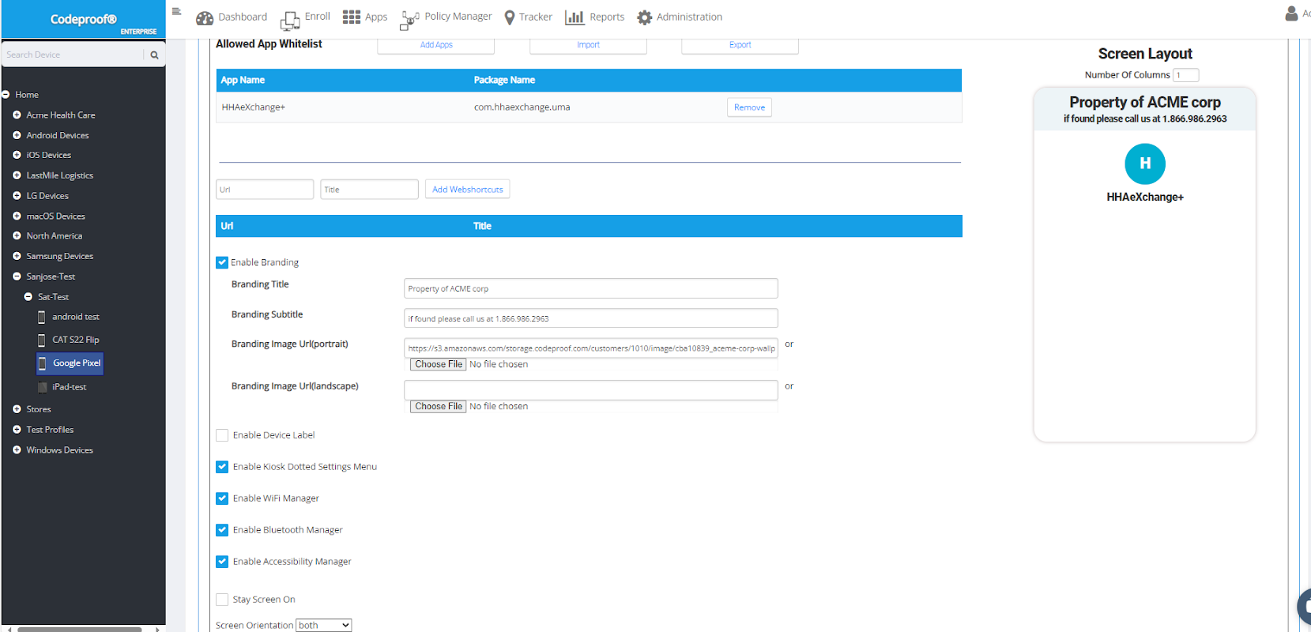Expand the iOS Devices group
The width and height of the screenshot is (1311, 632).
click(x=17, y=155)
